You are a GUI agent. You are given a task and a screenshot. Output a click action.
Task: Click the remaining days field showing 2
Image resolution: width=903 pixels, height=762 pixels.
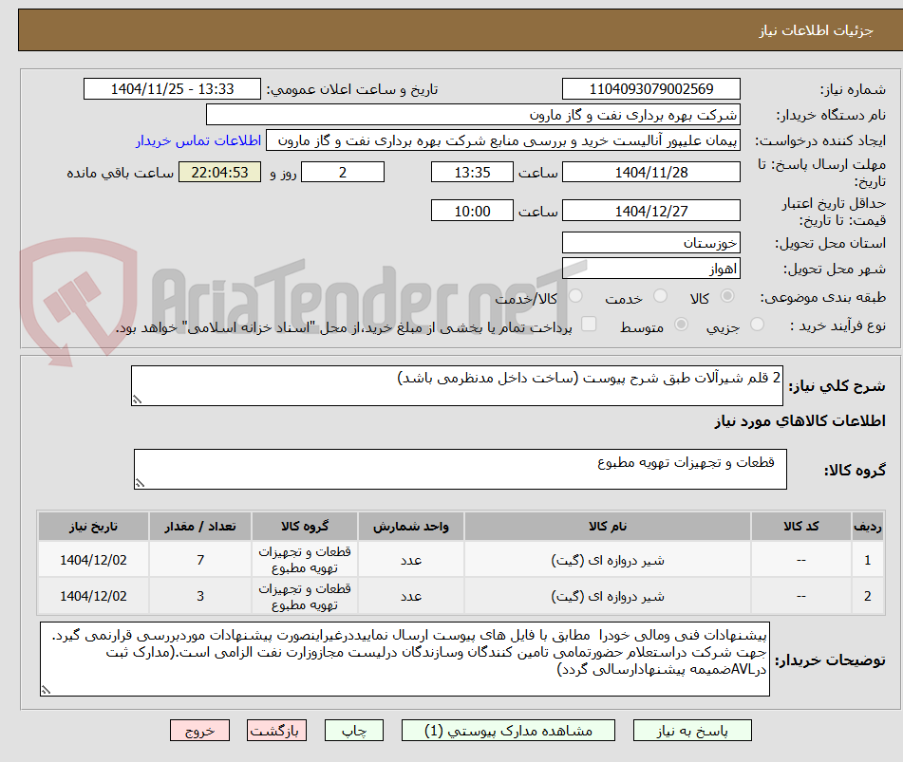click(x=343, y=172)
